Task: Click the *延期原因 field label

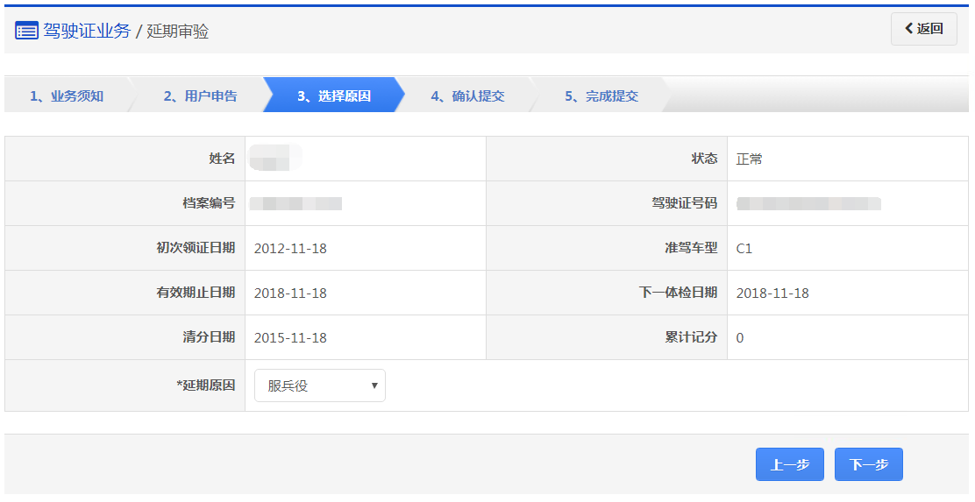Action: 205,385
